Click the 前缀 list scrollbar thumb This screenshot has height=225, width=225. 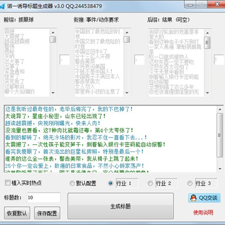point(53,39)
